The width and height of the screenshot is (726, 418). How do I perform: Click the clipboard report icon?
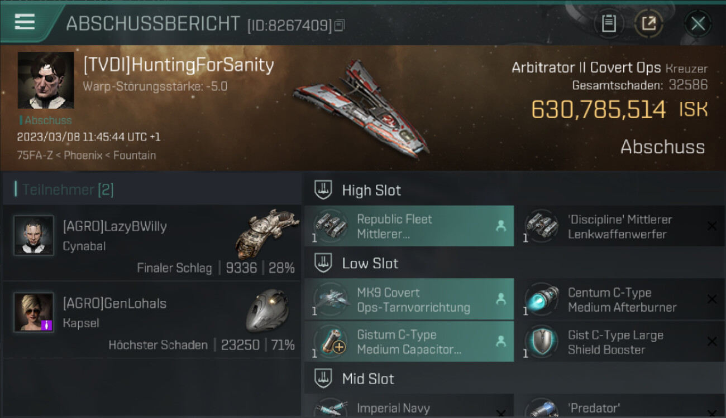coord(609,23)
